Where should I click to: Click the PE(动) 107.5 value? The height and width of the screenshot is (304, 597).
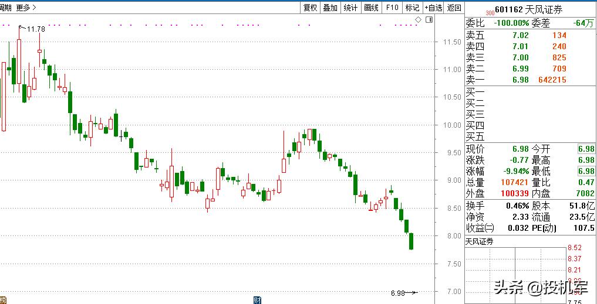(585, 228)
